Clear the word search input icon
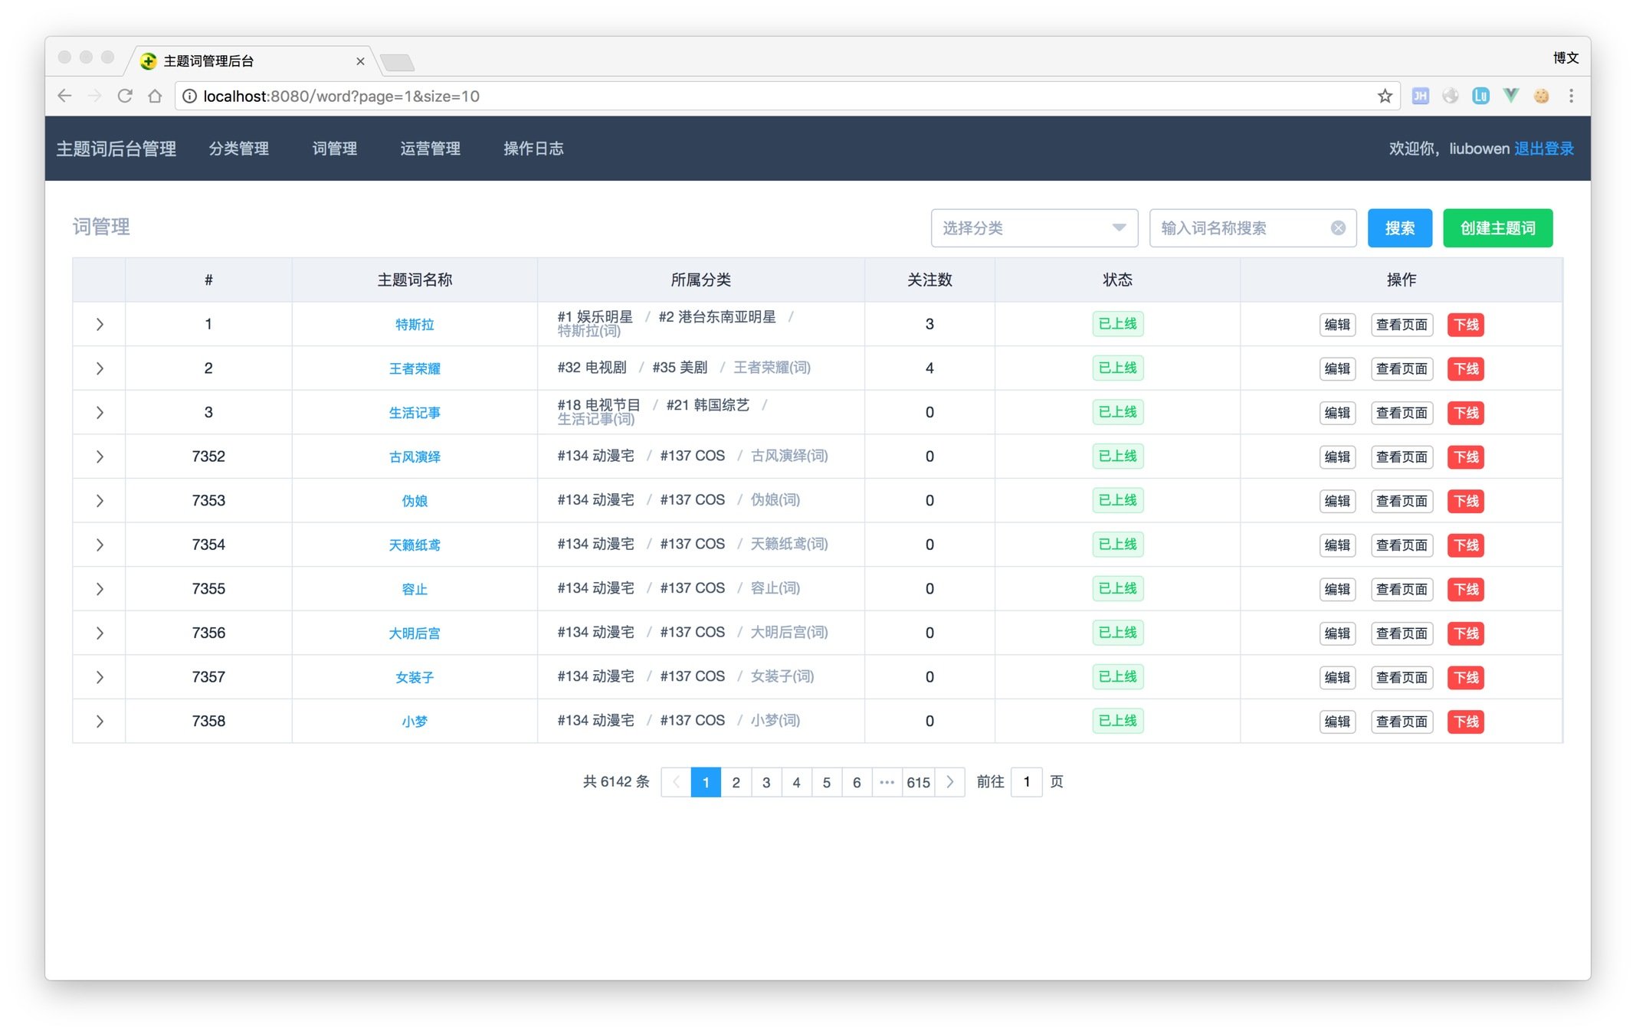The image size is (1636, 1034). 1338,228
